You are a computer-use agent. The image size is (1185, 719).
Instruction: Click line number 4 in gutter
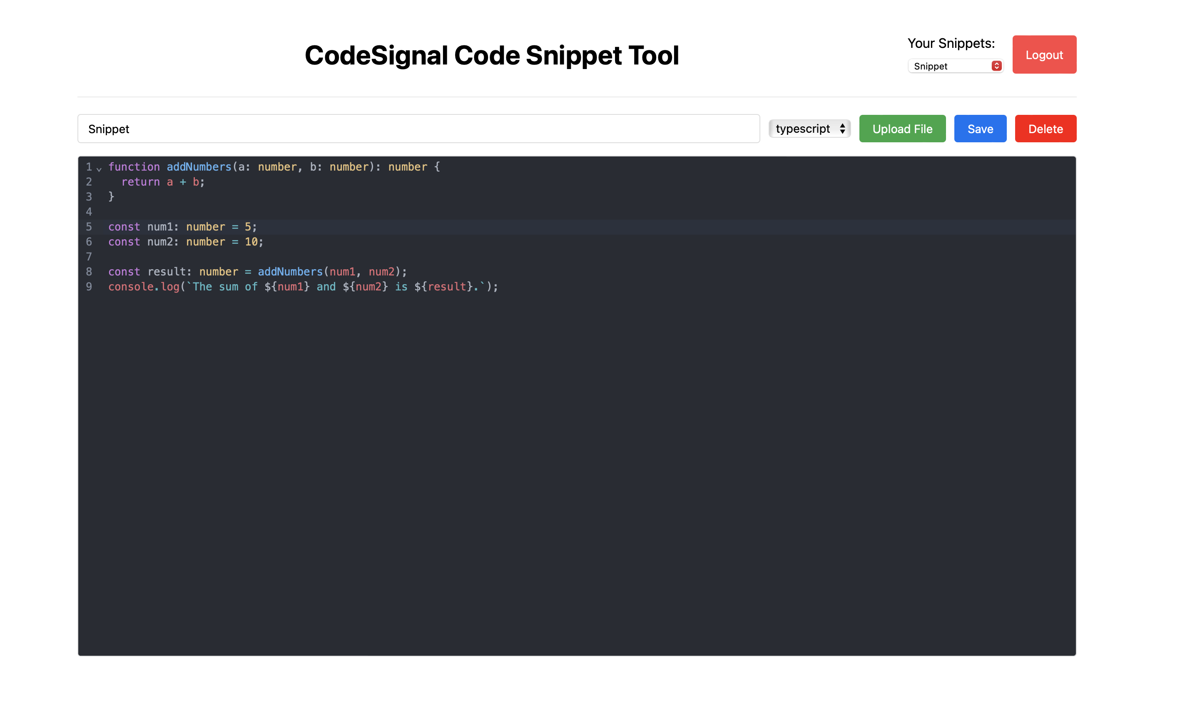coord(89,211)
